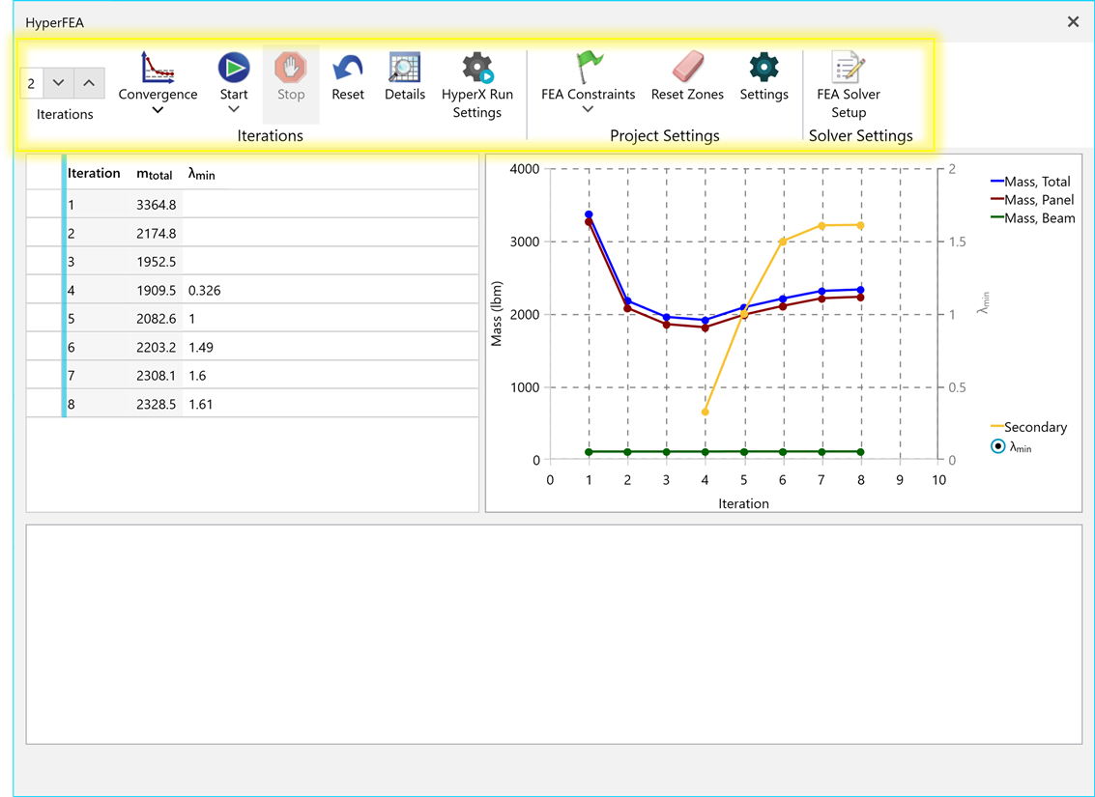Click the FEA Constraints green flag icon

coord(588,68)
